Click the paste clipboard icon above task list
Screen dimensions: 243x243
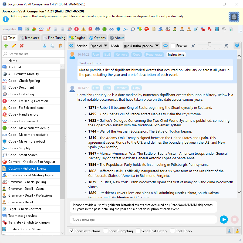[60, 46]
